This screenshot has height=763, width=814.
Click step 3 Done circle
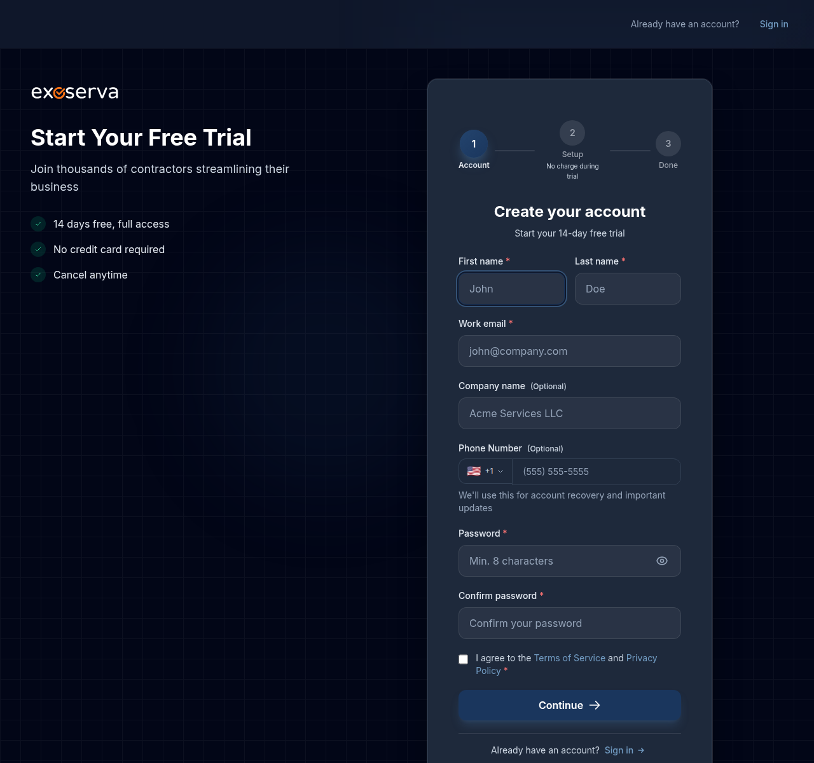(x=668, y=144)
